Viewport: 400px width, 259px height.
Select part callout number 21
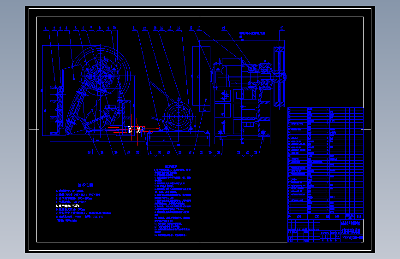coord(256,153)
